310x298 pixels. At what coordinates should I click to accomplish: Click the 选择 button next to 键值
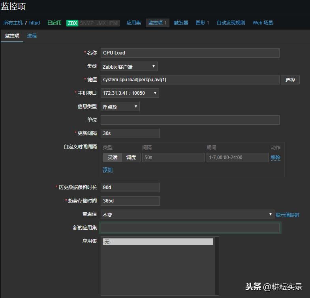coord(290,80)
